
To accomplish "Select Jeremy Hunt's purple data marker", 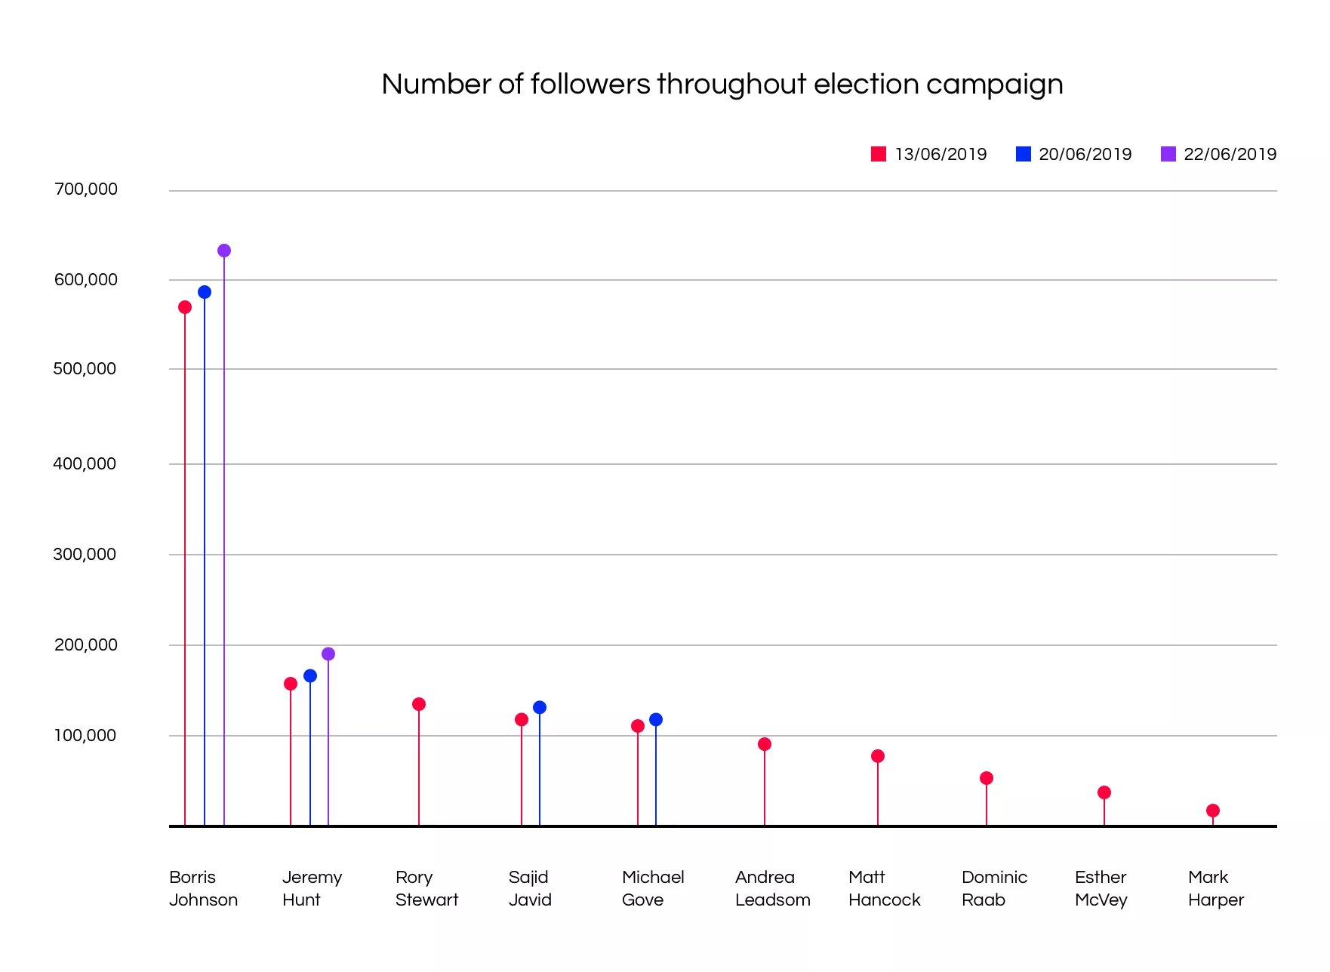I will click(328, 654).
